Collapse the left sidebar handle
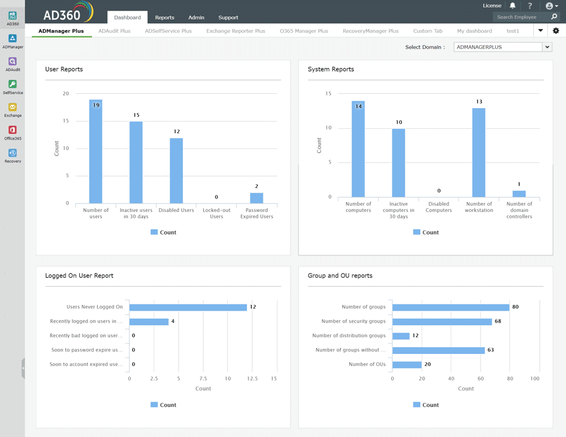 click(x=23, y=368)
